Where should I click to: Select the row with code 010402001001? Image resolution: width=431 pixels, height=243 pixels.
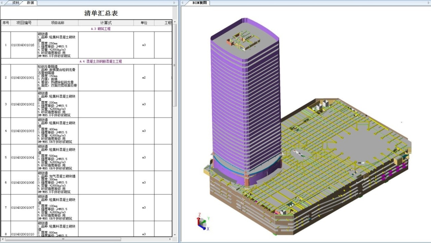coord(22,78)
